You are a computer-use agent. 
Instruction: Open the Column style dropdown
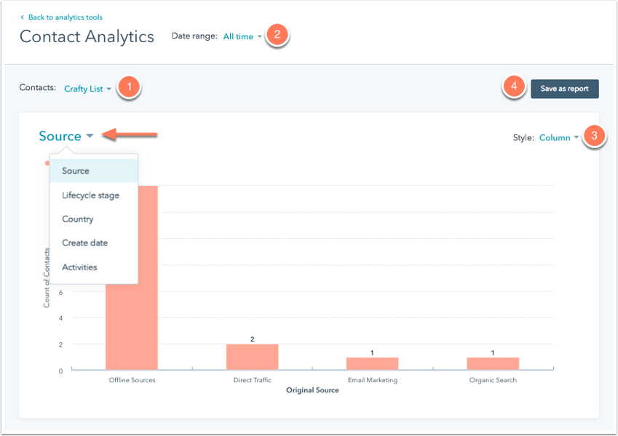click(559, 137)
